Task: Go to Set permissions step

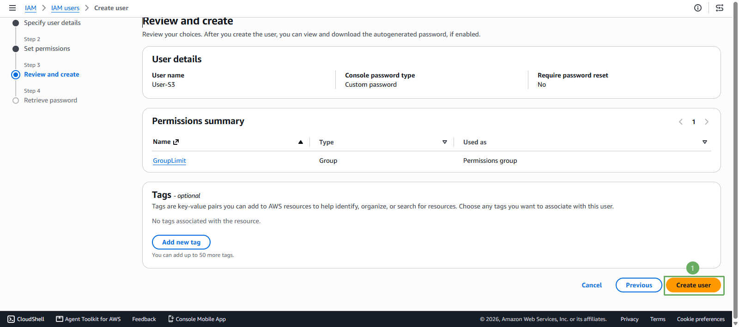Action: 47,48
